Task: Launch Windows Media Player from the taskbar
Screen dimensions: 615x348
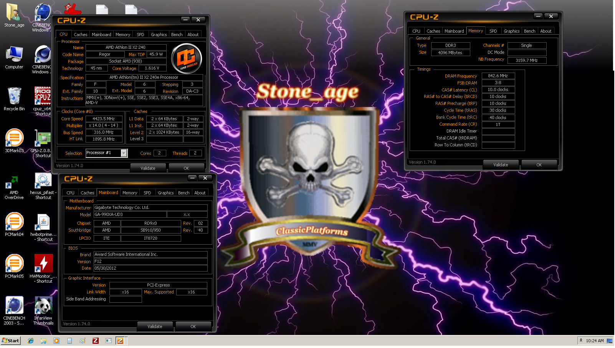Action: click(56, 341)
